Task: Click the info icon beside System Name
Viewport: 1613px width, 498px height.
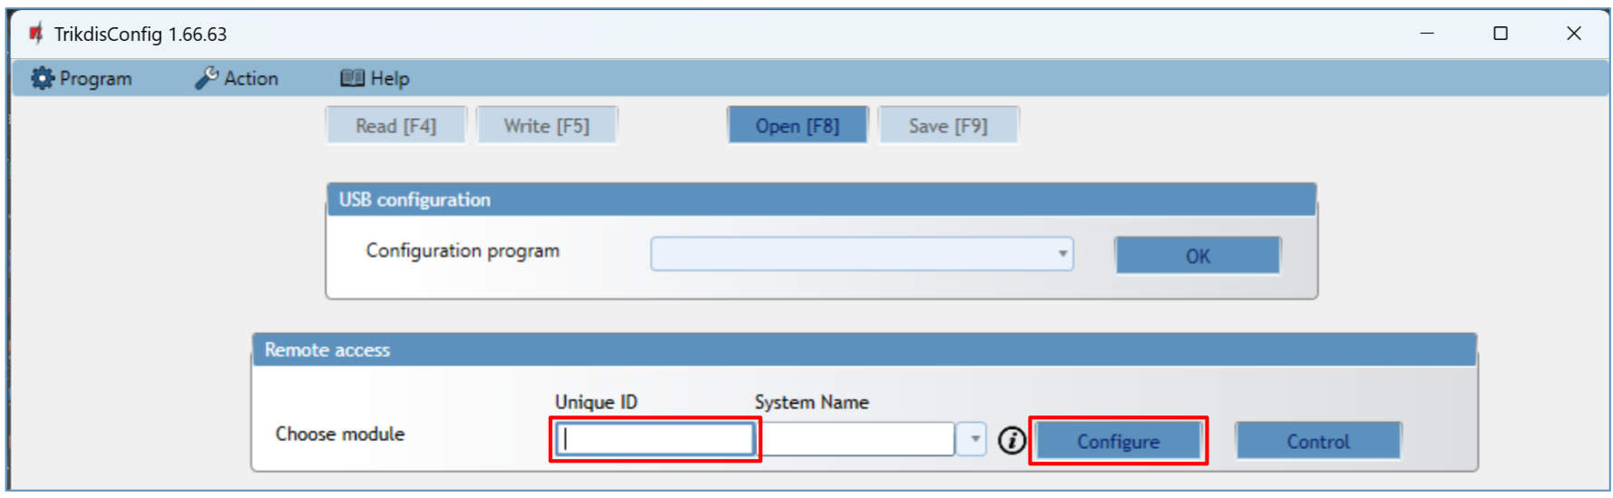Action: click(1012, 441)
